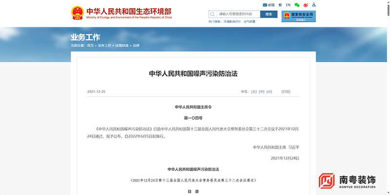Go to 业务工作 in breadcrumb
Image resolution: width=390 pixels, height=195 pixels.
(104, 46)
